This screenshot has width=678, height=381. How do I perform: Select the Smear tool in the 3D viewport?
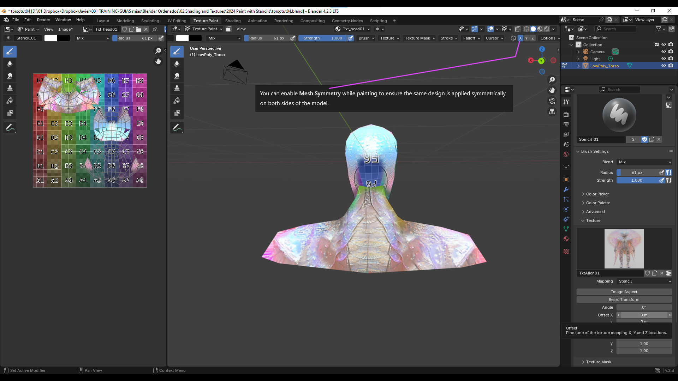tap(177, 76)
